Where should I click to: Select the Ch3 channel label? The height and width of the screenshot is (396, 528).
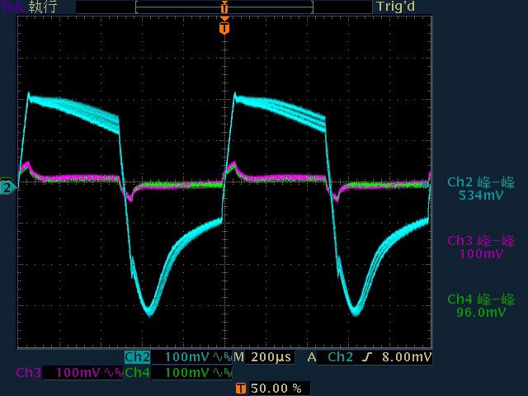tap(28, 373)
